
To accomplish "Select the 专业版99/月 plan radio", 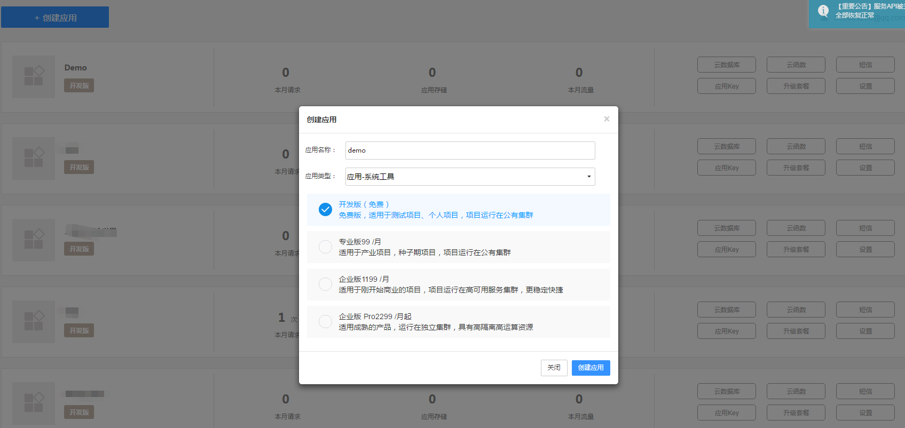I will 325,247.
